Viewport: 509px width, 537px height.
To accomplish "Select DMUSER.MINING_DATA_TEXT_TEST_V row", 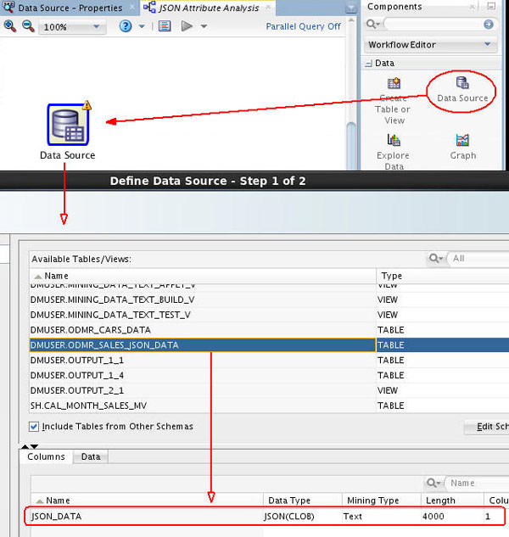I will pyautogui.click(x=269, y=315).
